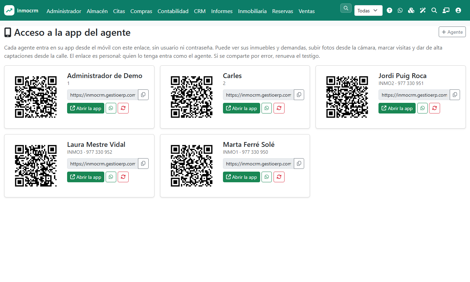470x282 pixels.
Task: Click the magnifier icon beside the wand
Action: pos(434,11)
